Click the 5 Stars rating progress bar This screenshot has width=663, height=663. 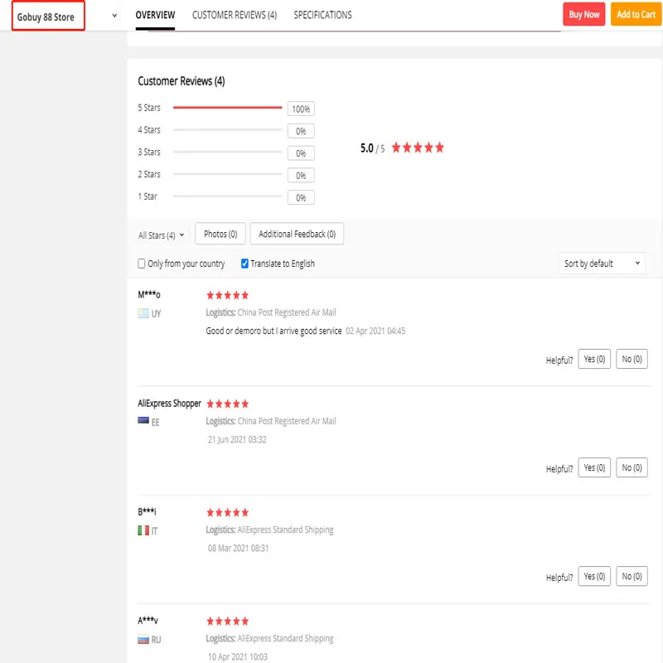(x=227, y=108)
